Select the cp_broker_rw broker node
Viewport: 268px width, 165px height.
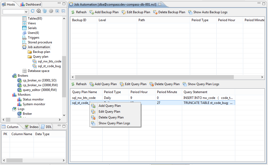coord(40,85)
